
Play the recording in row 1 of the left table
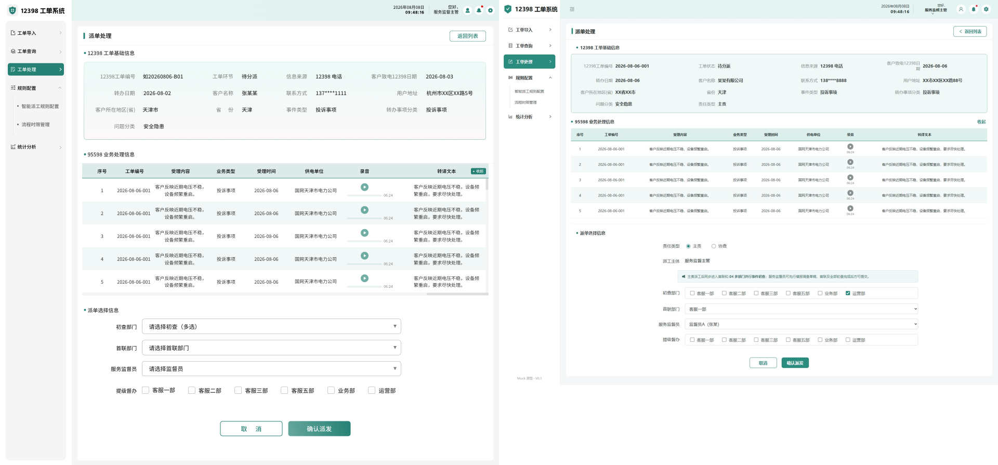click(364, 187)
